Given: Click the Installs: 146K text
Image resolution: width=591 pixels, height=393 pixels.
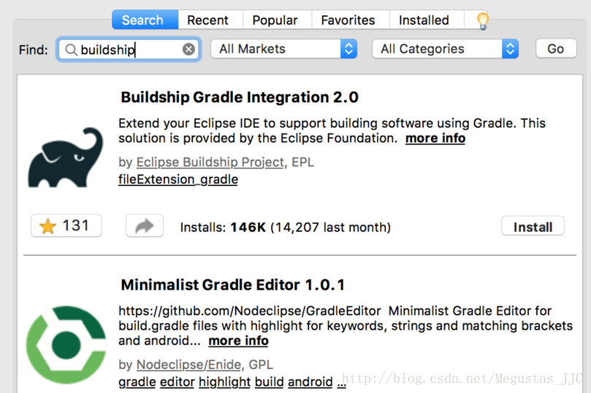Looking at the screenshot, I should click(223, 227).
